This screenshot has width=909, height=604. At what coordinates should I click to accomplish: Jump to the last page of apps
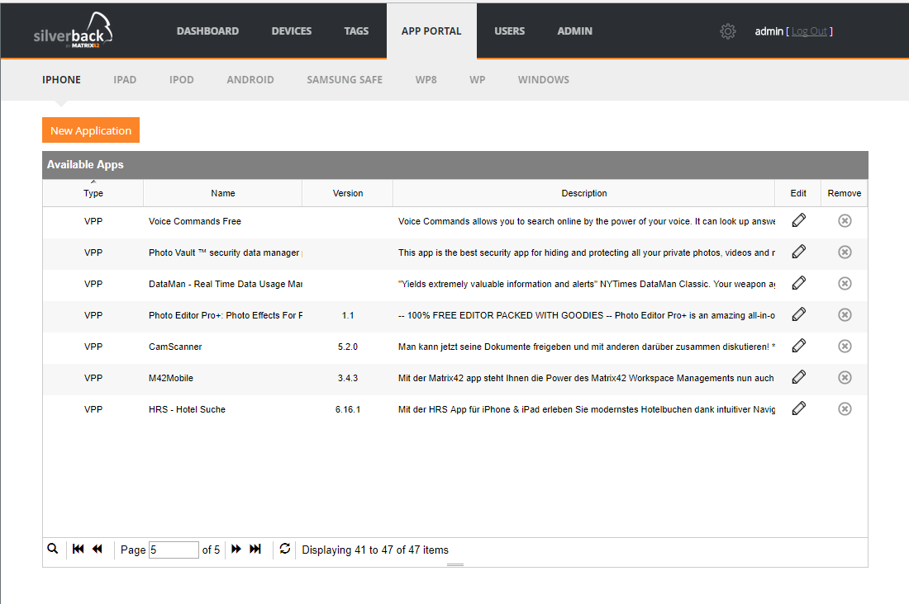point(255,549)
